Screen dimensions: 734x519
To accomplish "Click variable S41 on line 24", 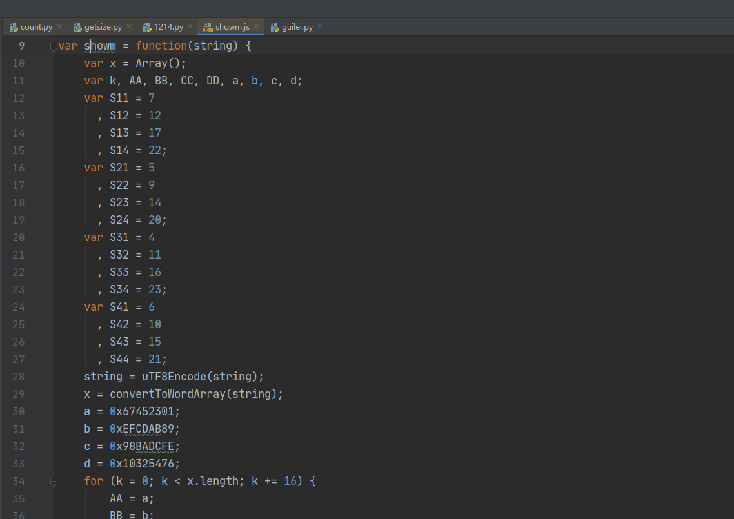I will pyautogui.click(x=119, y=307).
